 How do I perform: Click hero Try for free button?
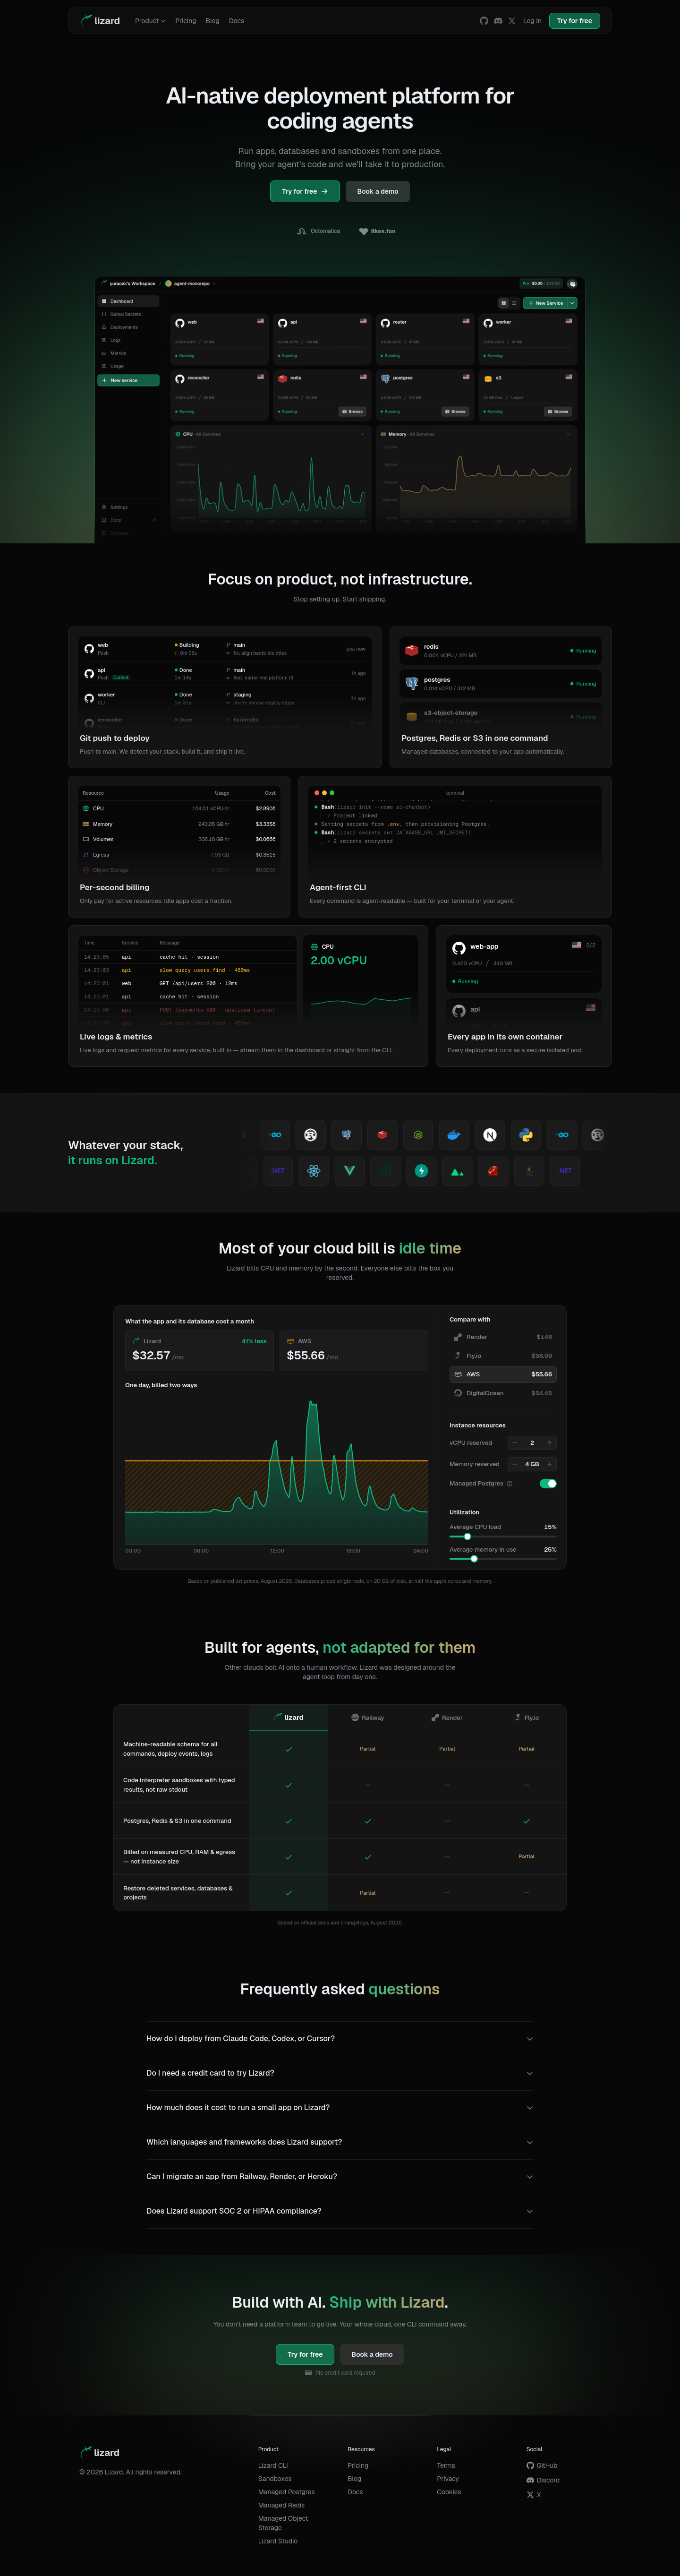click(x=305, y=191)
